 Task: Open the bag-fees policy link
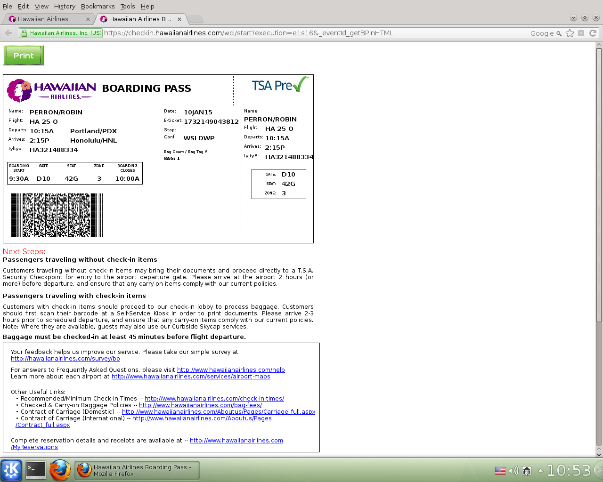200,405
